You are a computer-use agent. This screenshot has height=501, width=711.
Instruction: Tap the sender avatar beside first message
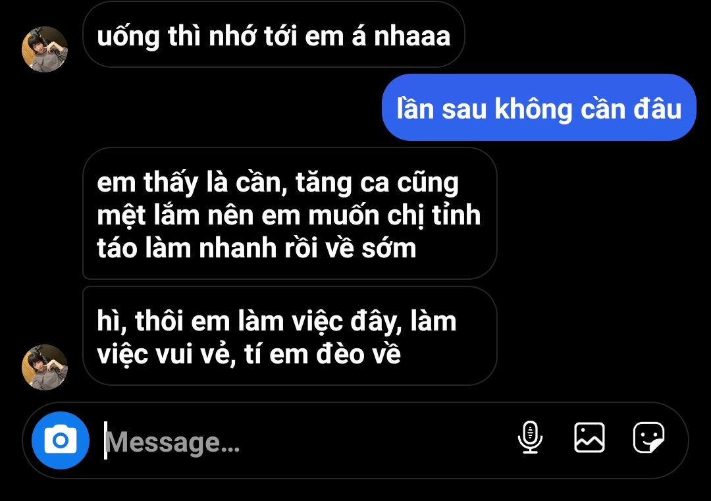pyautogui.click(x=45, y=49)
